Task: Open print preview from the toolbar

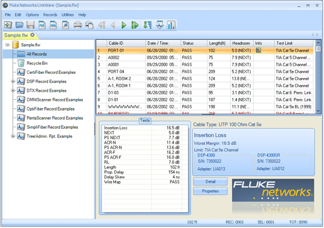Action: [65, 25]
